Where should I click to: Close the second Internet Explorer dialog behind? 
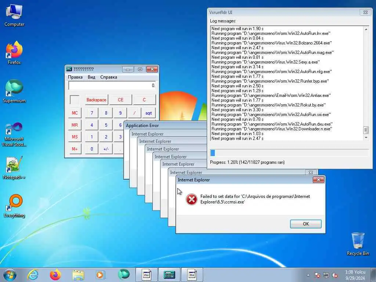click(x=311, y=173)
